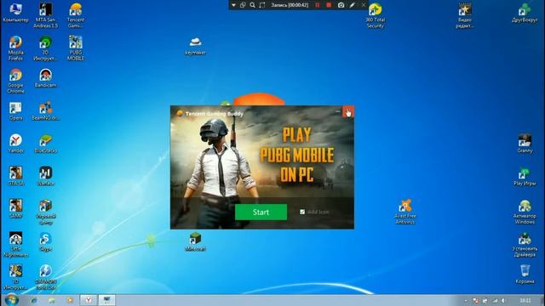Activate the pencil drawing tool in recording bar
545x306 pixels.
point(353,5)
